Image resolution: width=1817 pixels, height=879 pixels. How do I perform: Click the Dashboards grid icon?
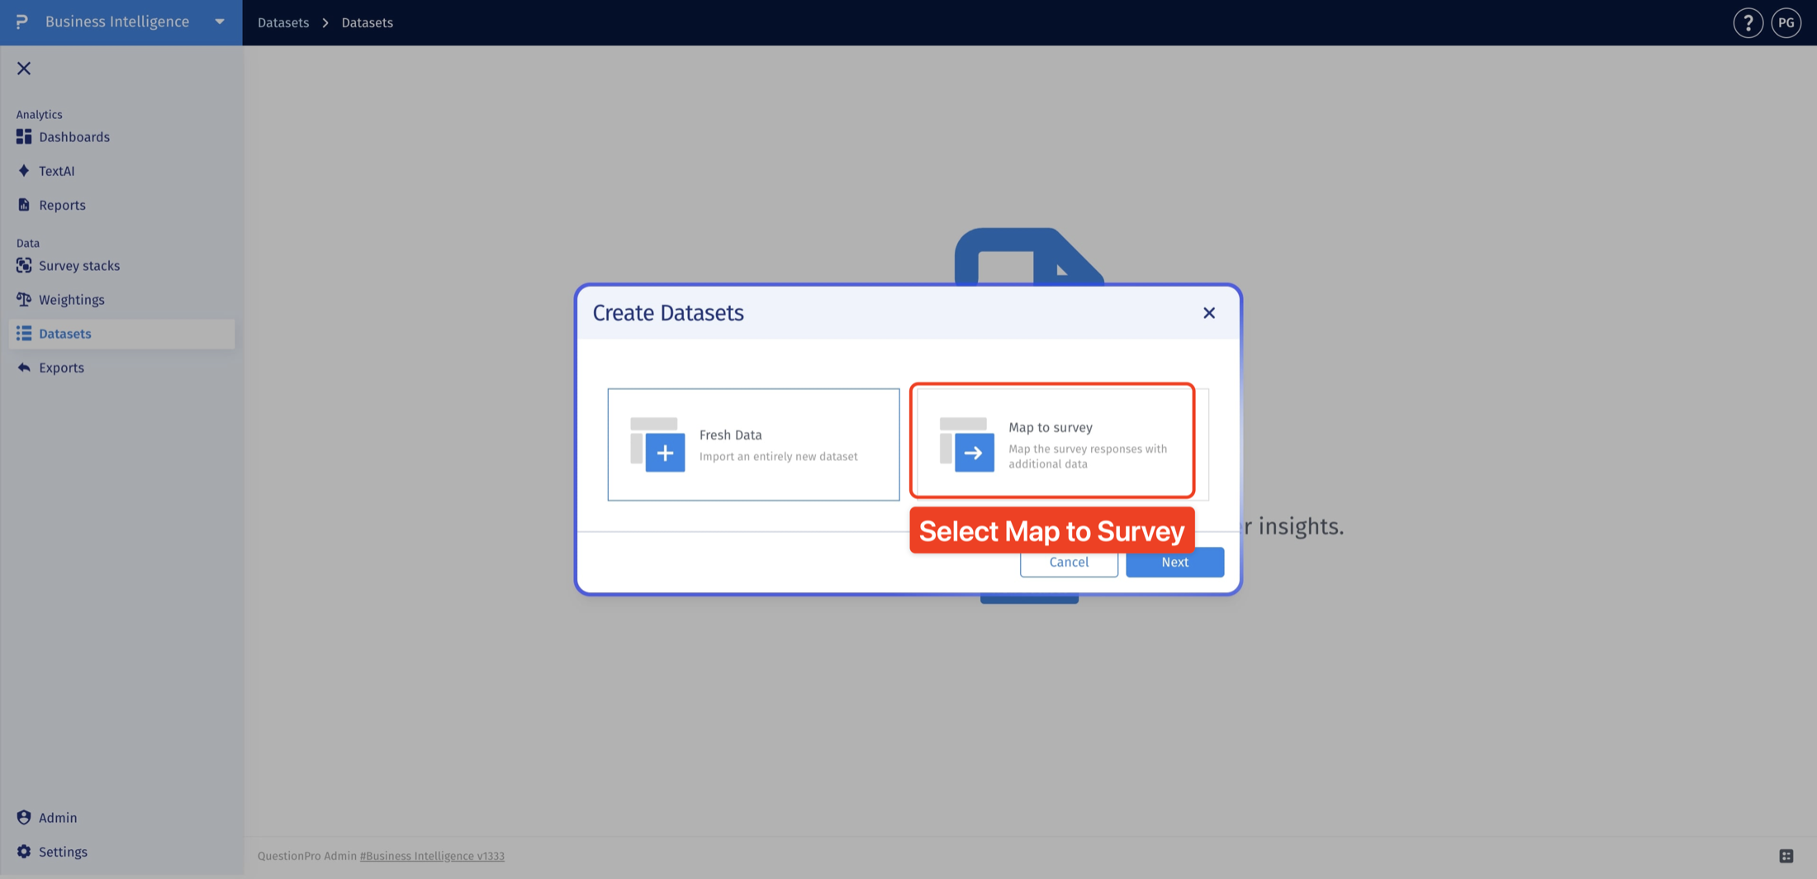(x=24, y=136)
